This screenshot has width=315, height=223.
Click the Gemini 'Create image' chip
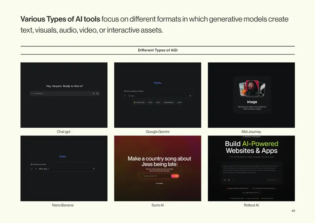139,103
